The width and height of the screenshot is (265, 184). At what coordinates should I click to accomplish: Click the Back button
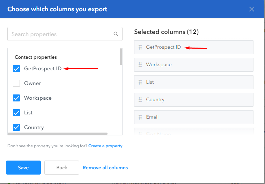62,168
